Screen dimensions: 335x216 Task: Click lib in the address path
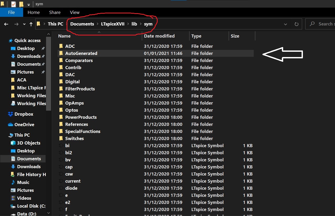tap(134, 24)
